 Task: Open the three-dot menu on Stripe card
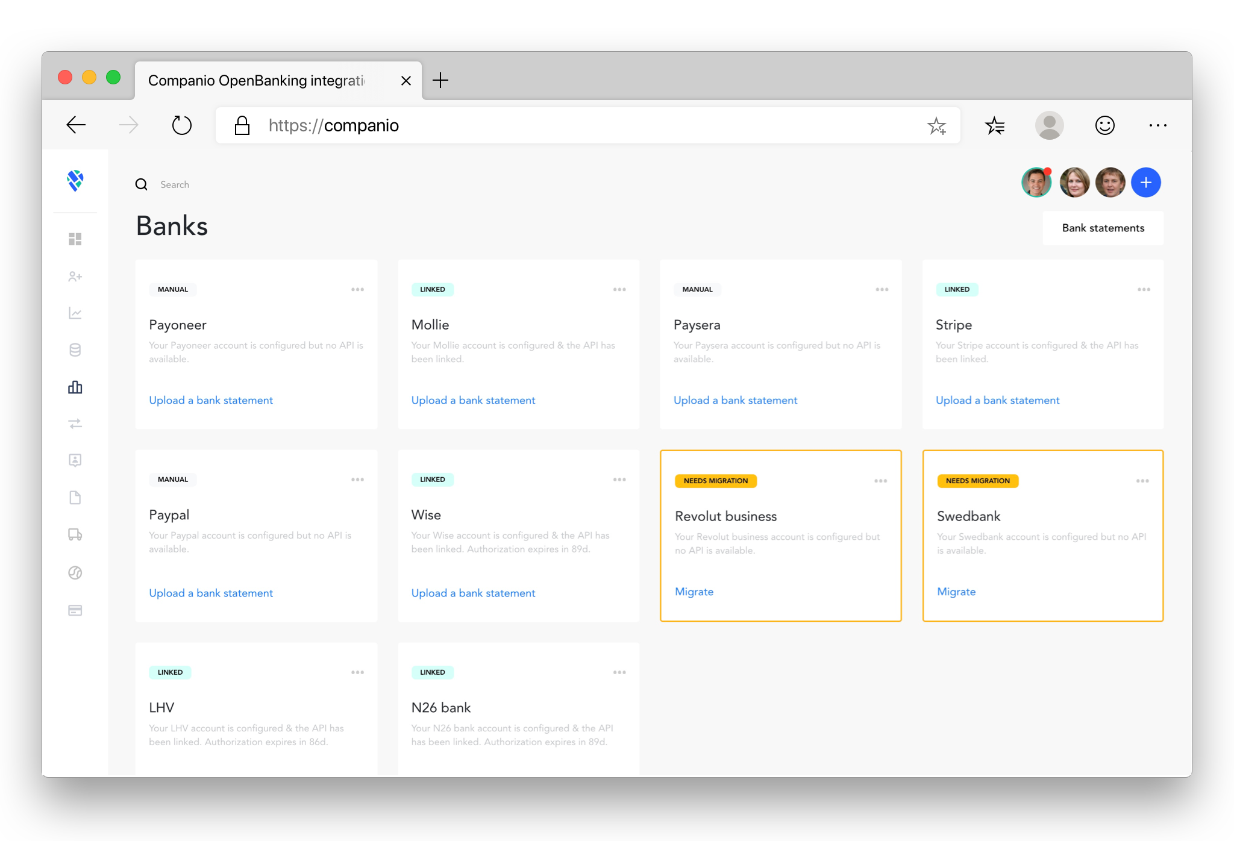pyautogui.click(x=1144, y=290)
